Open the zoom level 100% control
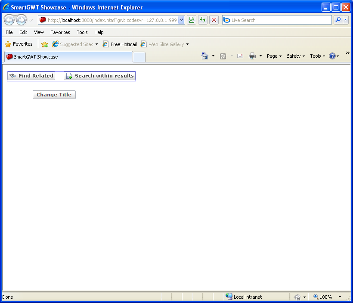The height and width of the screenshot is (303, 353). click(x=323, y=297)
